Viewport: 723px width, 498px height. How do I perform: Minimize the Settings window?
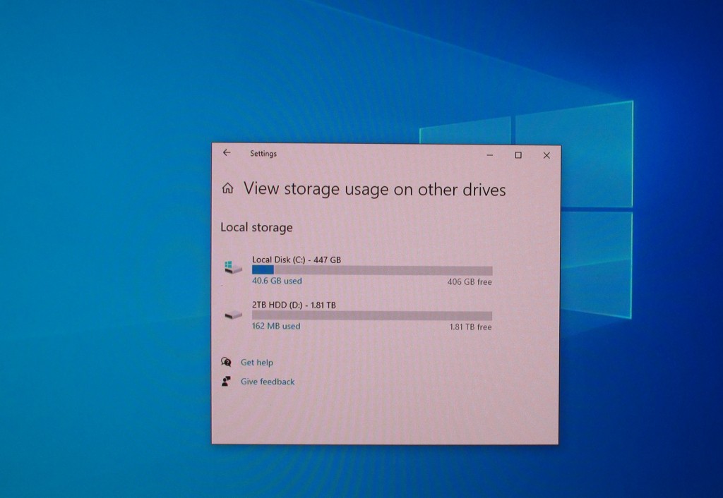tap(490, 155)
